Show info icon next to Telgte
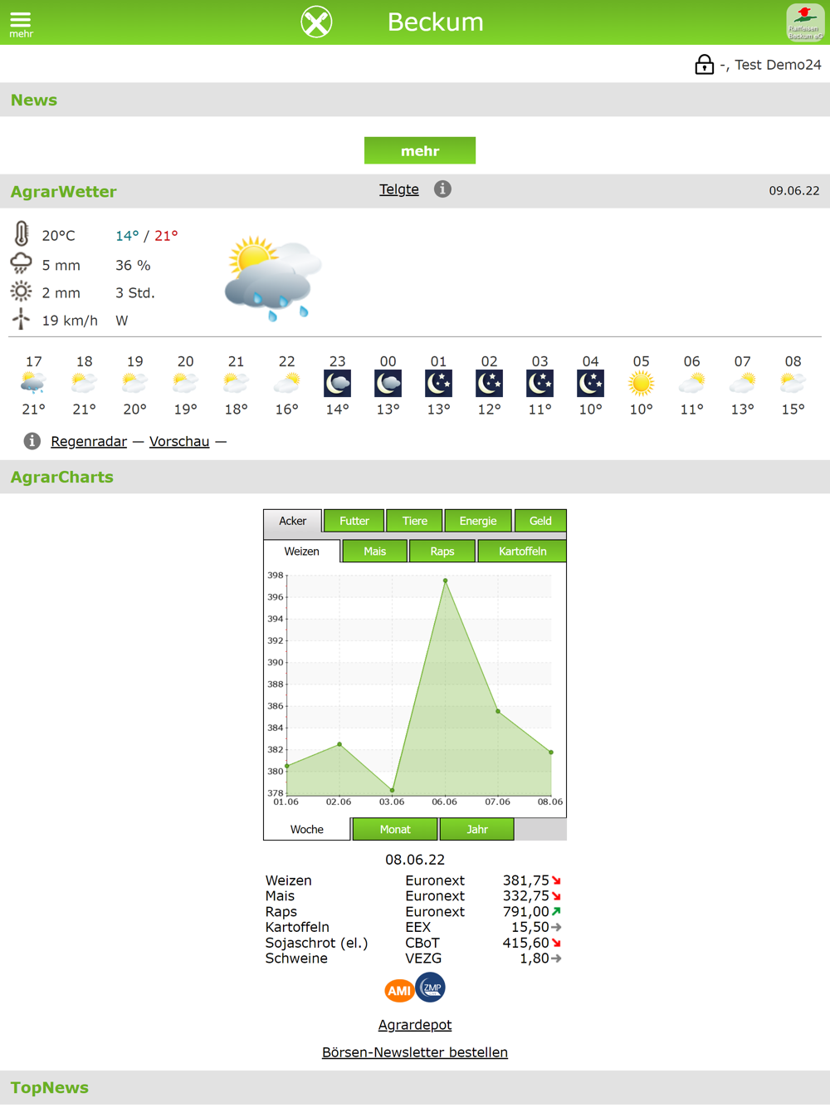Image resolution: width=830 pixels, height=1108 pixels. click(442, 189)
